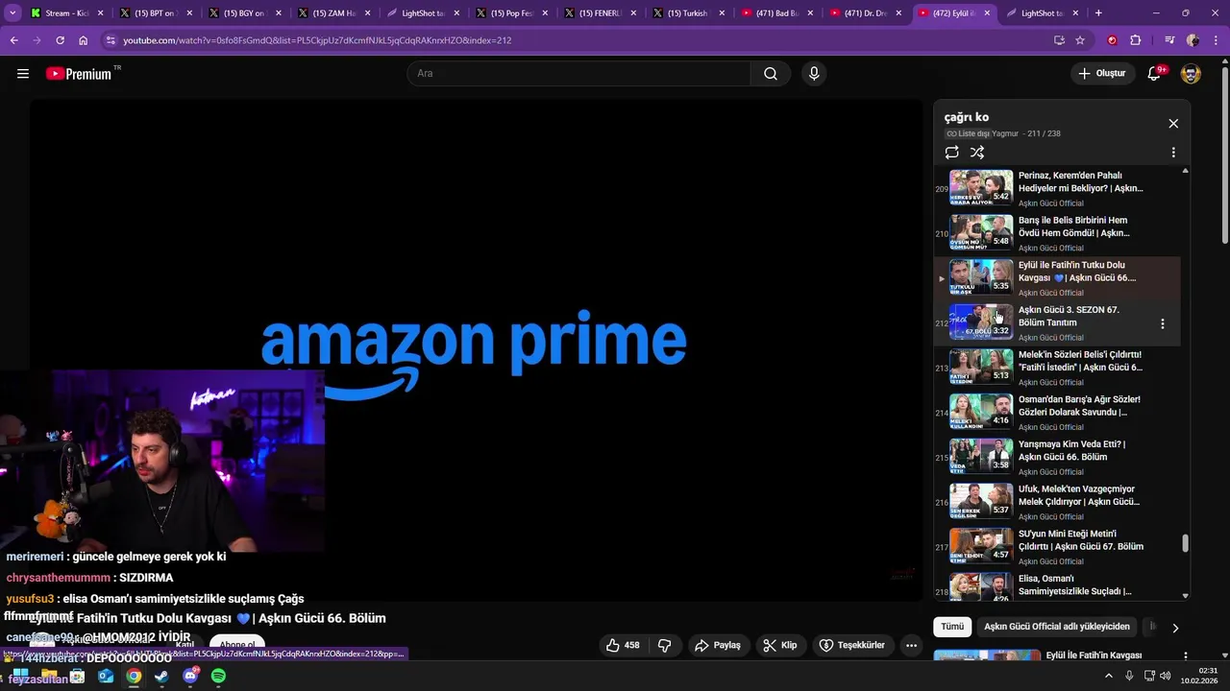Bookmark page with star icon
1230x691 pixels.
[x=1080, y=40]
